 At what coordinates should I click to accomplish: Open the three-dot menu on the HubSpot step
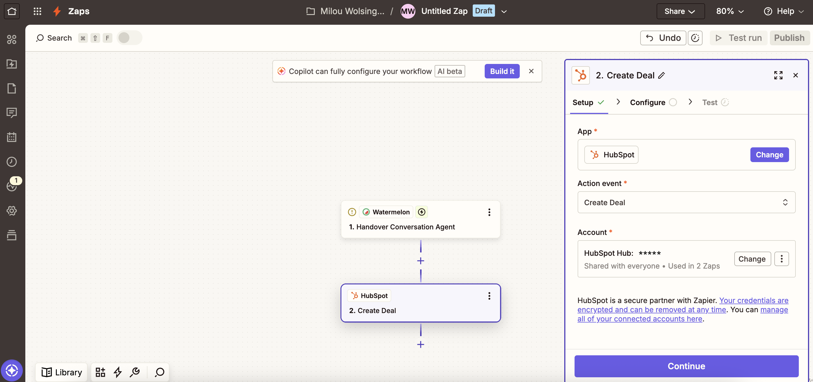click(489, 296)
